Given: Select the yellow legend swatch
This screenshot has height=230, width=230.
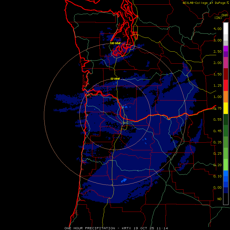Looking at the screenshot, I should pyautogui.click(x=226, y=108).
